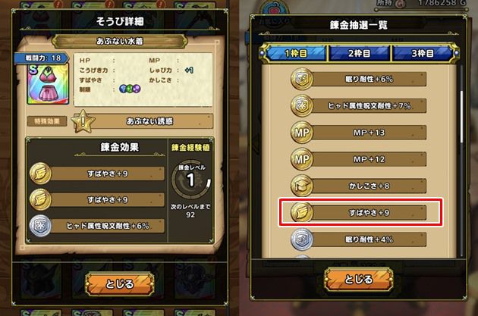Click the 錬金抽選一覧 list scrollbar
This screenshot has width=478, height=316.
[461, 160]
